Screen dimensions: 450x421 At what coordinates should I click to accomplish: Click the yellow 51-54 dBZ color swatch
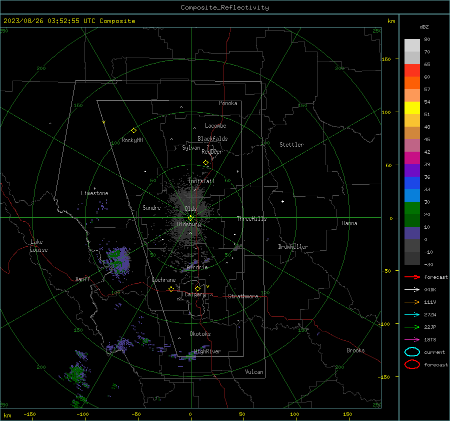point(412,108)
